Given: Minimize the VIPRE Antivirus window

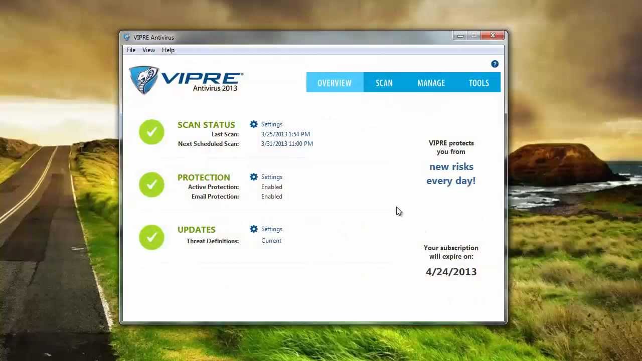Looking at the screenshot, I should pos(460,36).
